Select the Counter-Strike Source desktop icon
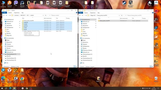This screenshot has height=90, width=161. 16,79
